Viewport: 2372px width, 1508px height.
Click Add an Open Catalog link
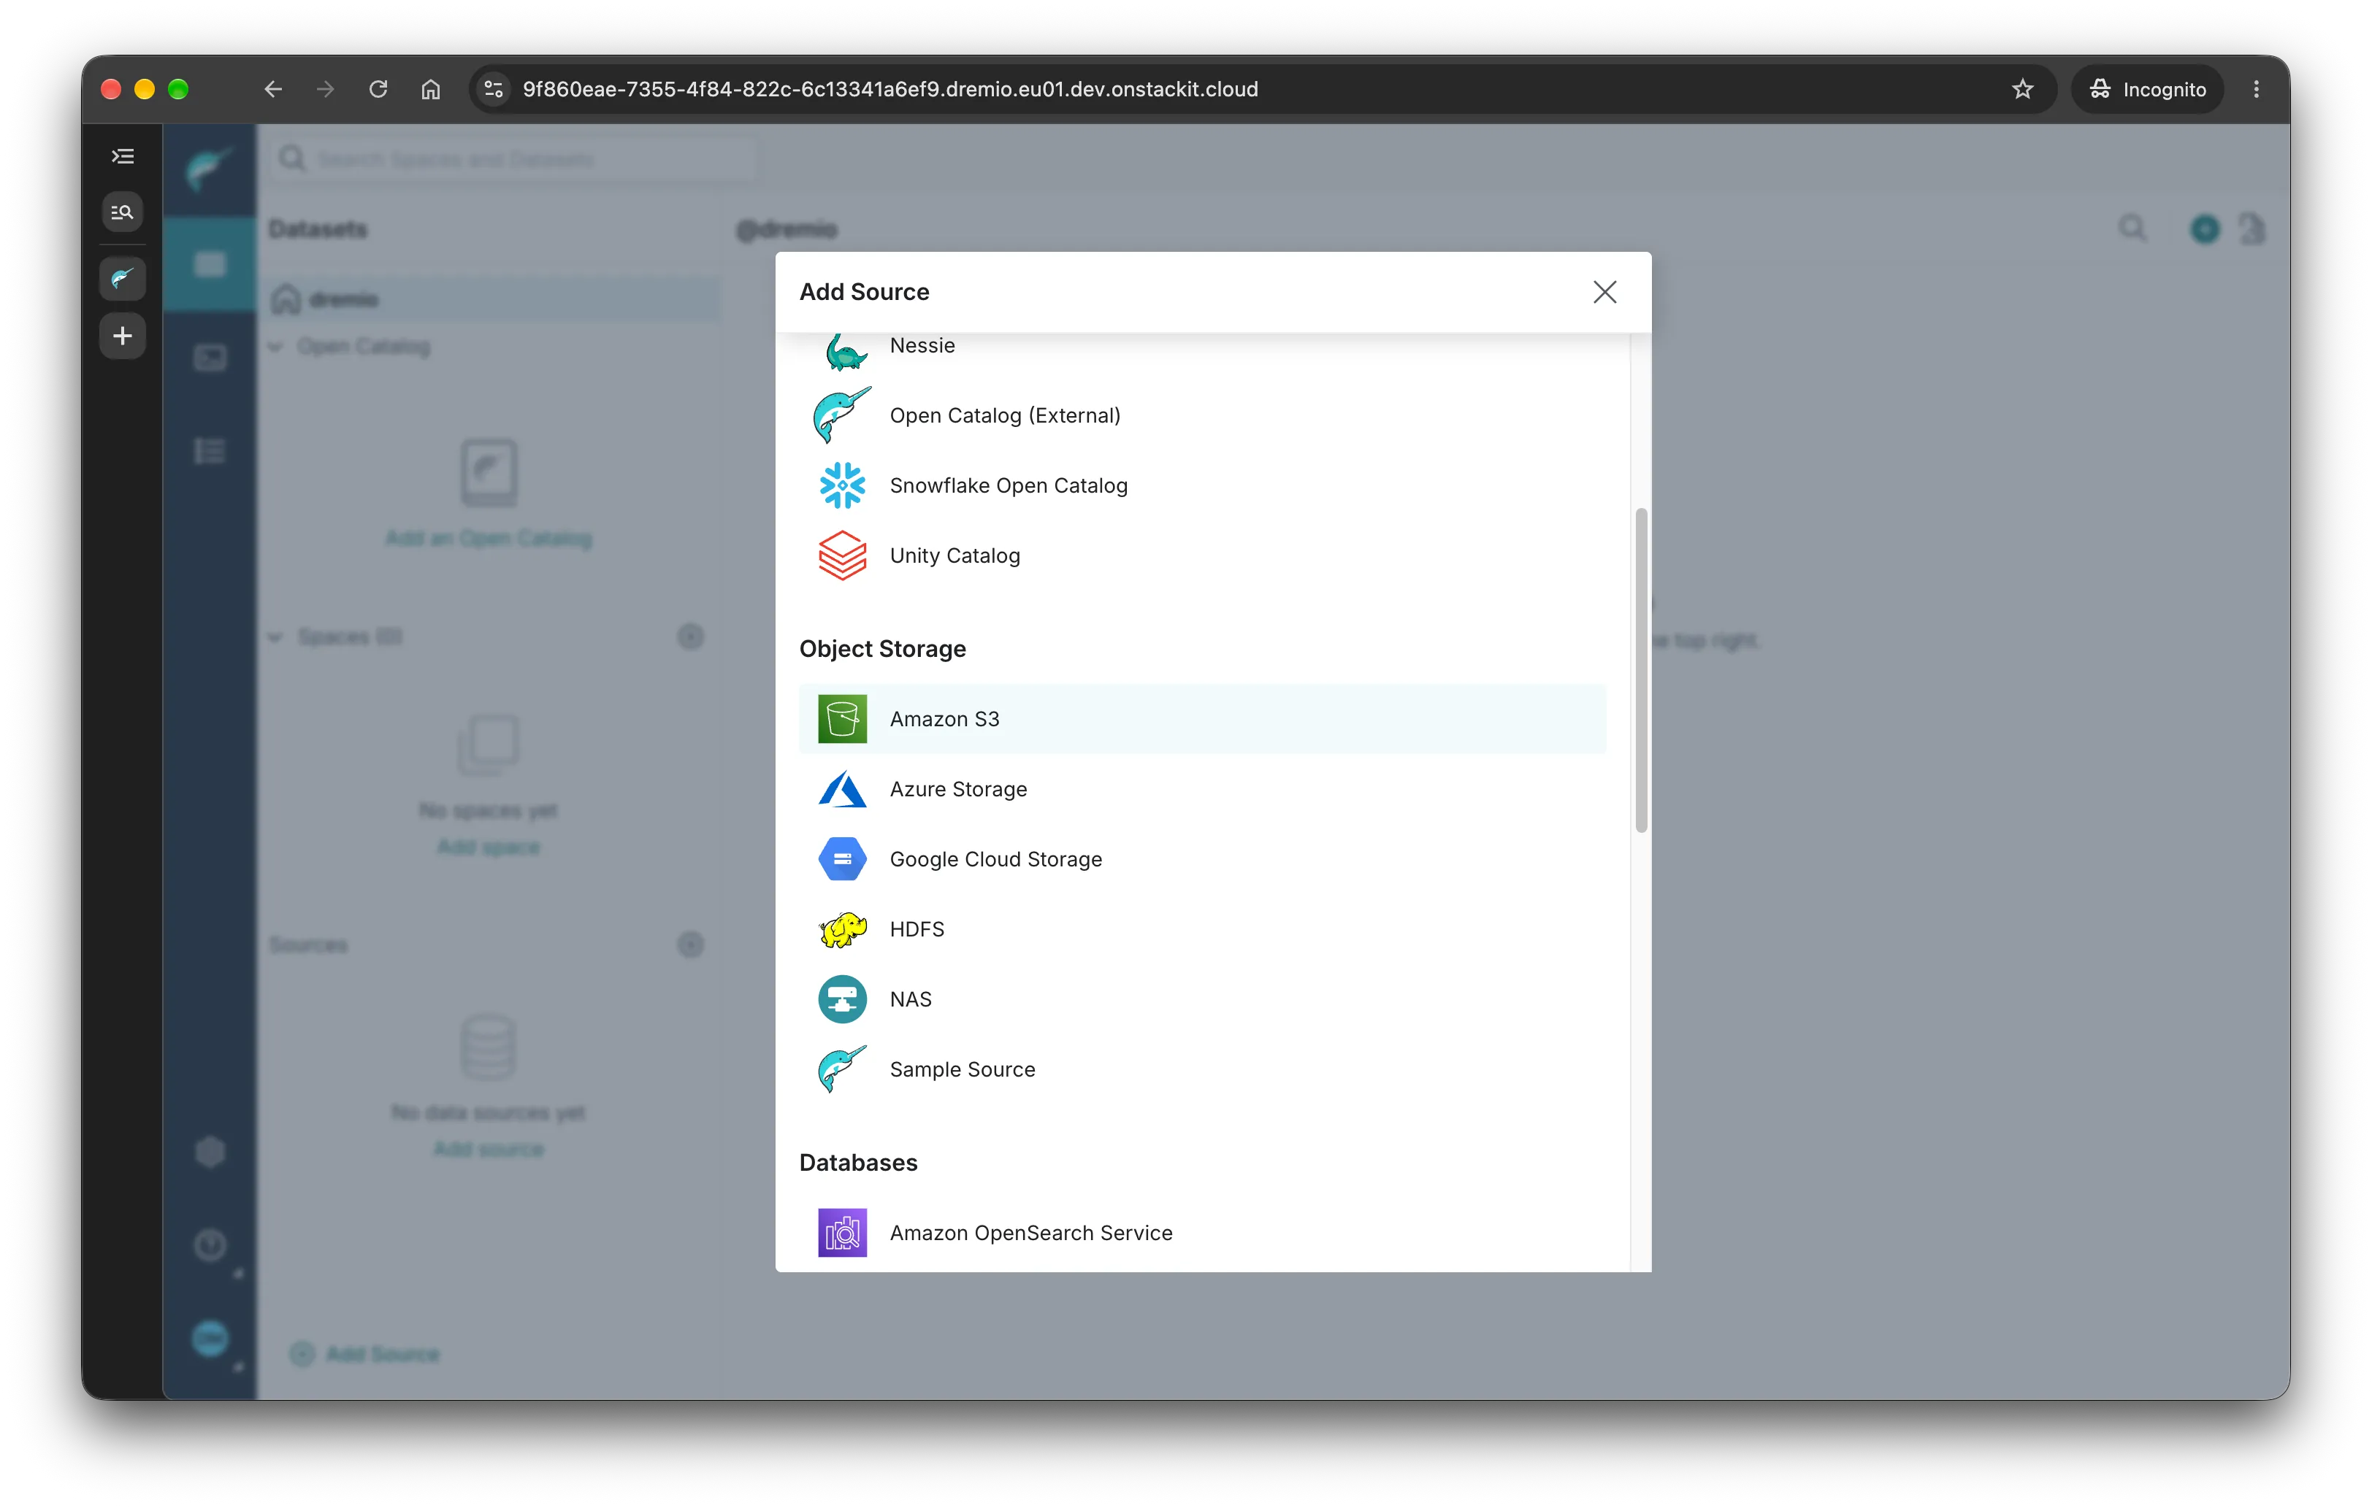pyautogui.click(x=489, y=537)
